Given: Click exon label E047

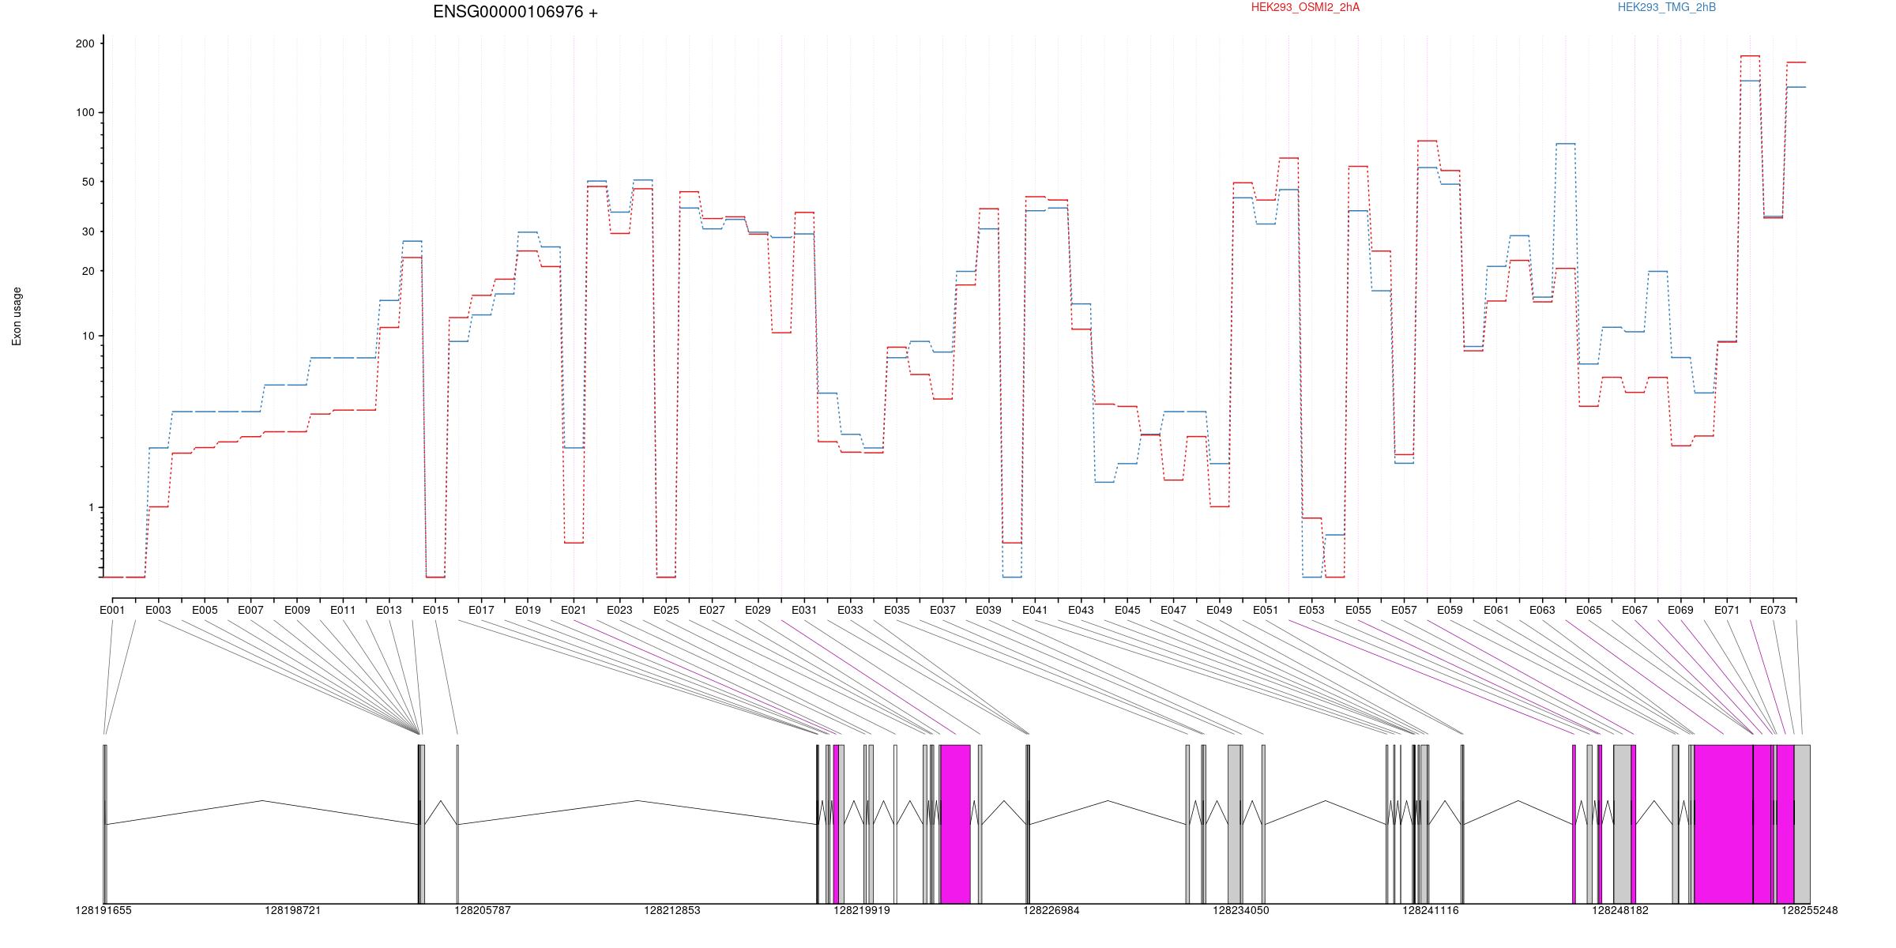Looking at the screenshot, I should click(x=1173, y=610).
